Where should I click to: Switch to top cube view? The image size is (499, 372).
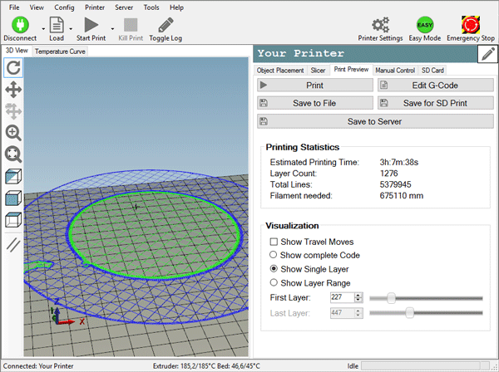pos(13,220)
